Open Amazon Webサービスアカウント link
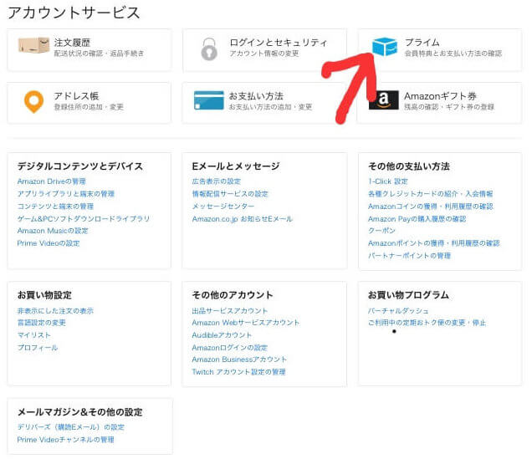 click(x=246, y=323)
